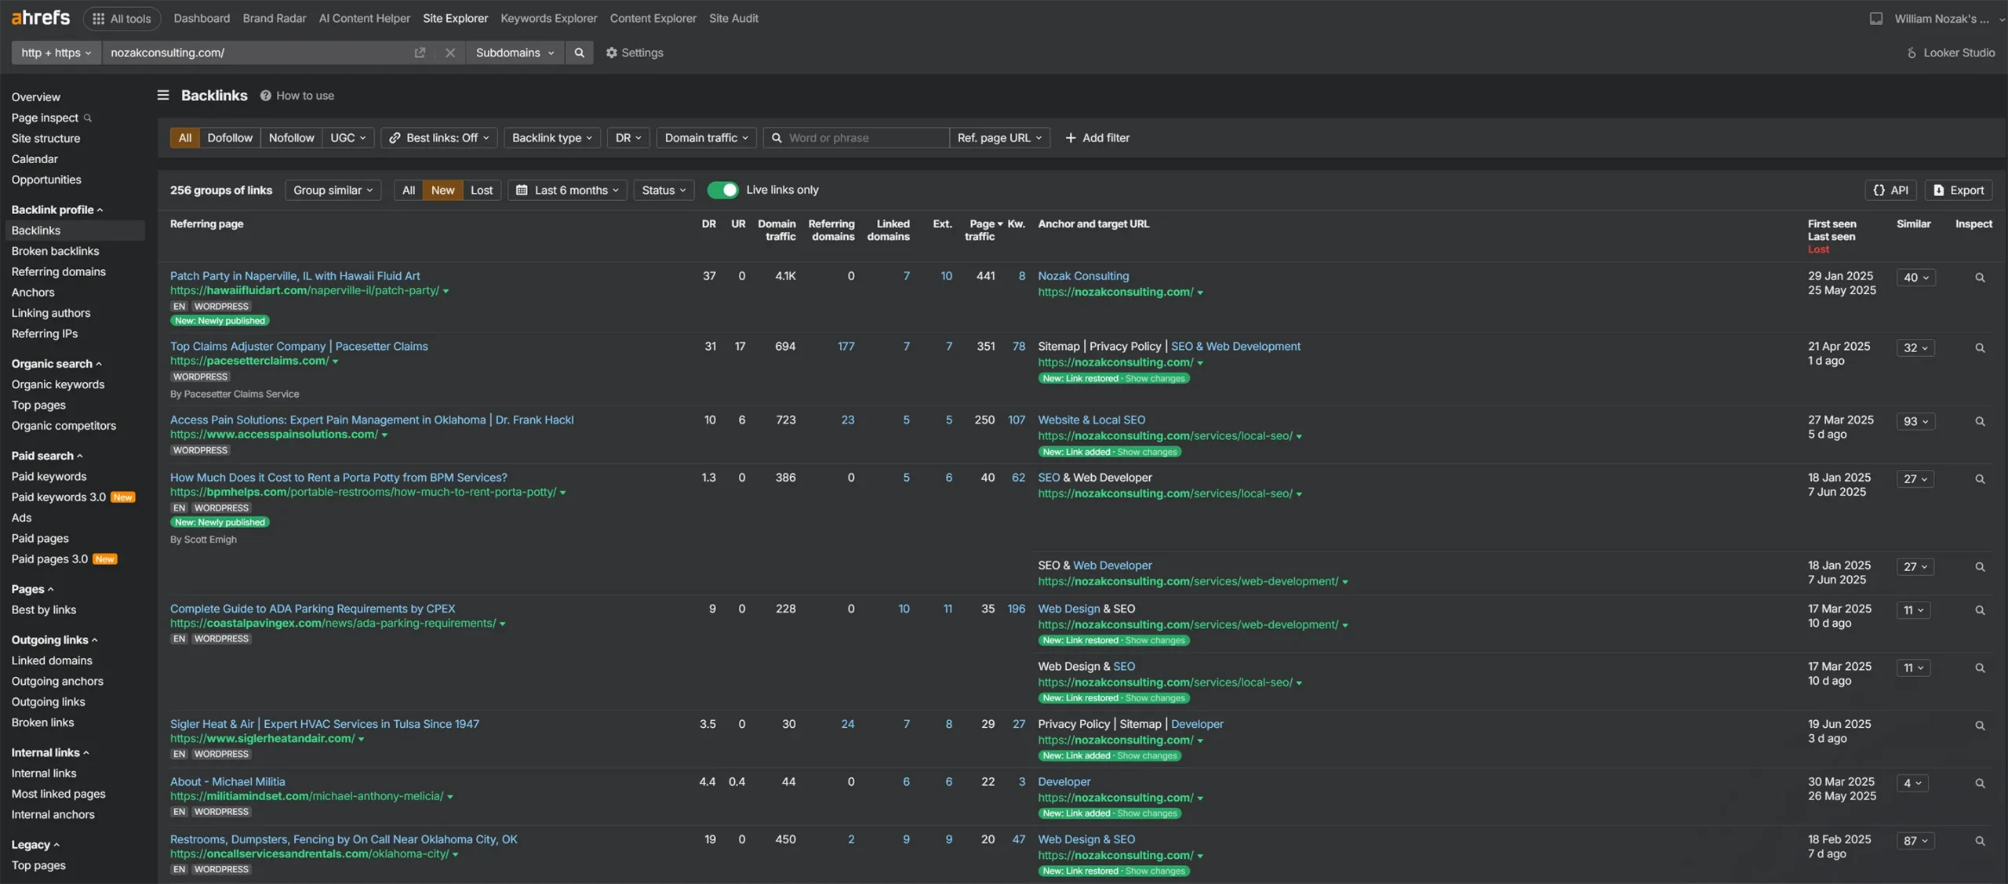Open the target URL in a new tab icon
This screenshot has height=884, width=2008.
coord(420,53)
